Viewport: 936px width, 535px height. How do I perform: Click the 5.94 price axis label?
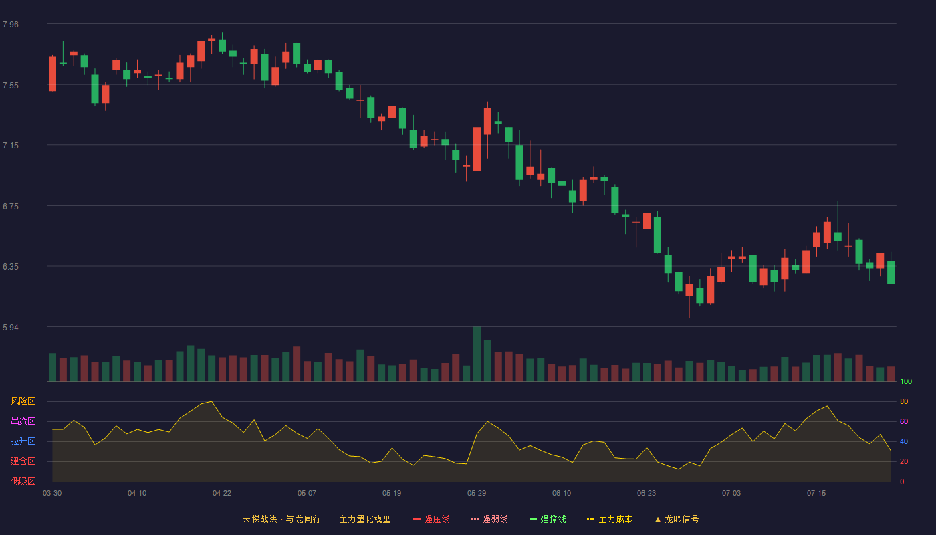[11, 328]
